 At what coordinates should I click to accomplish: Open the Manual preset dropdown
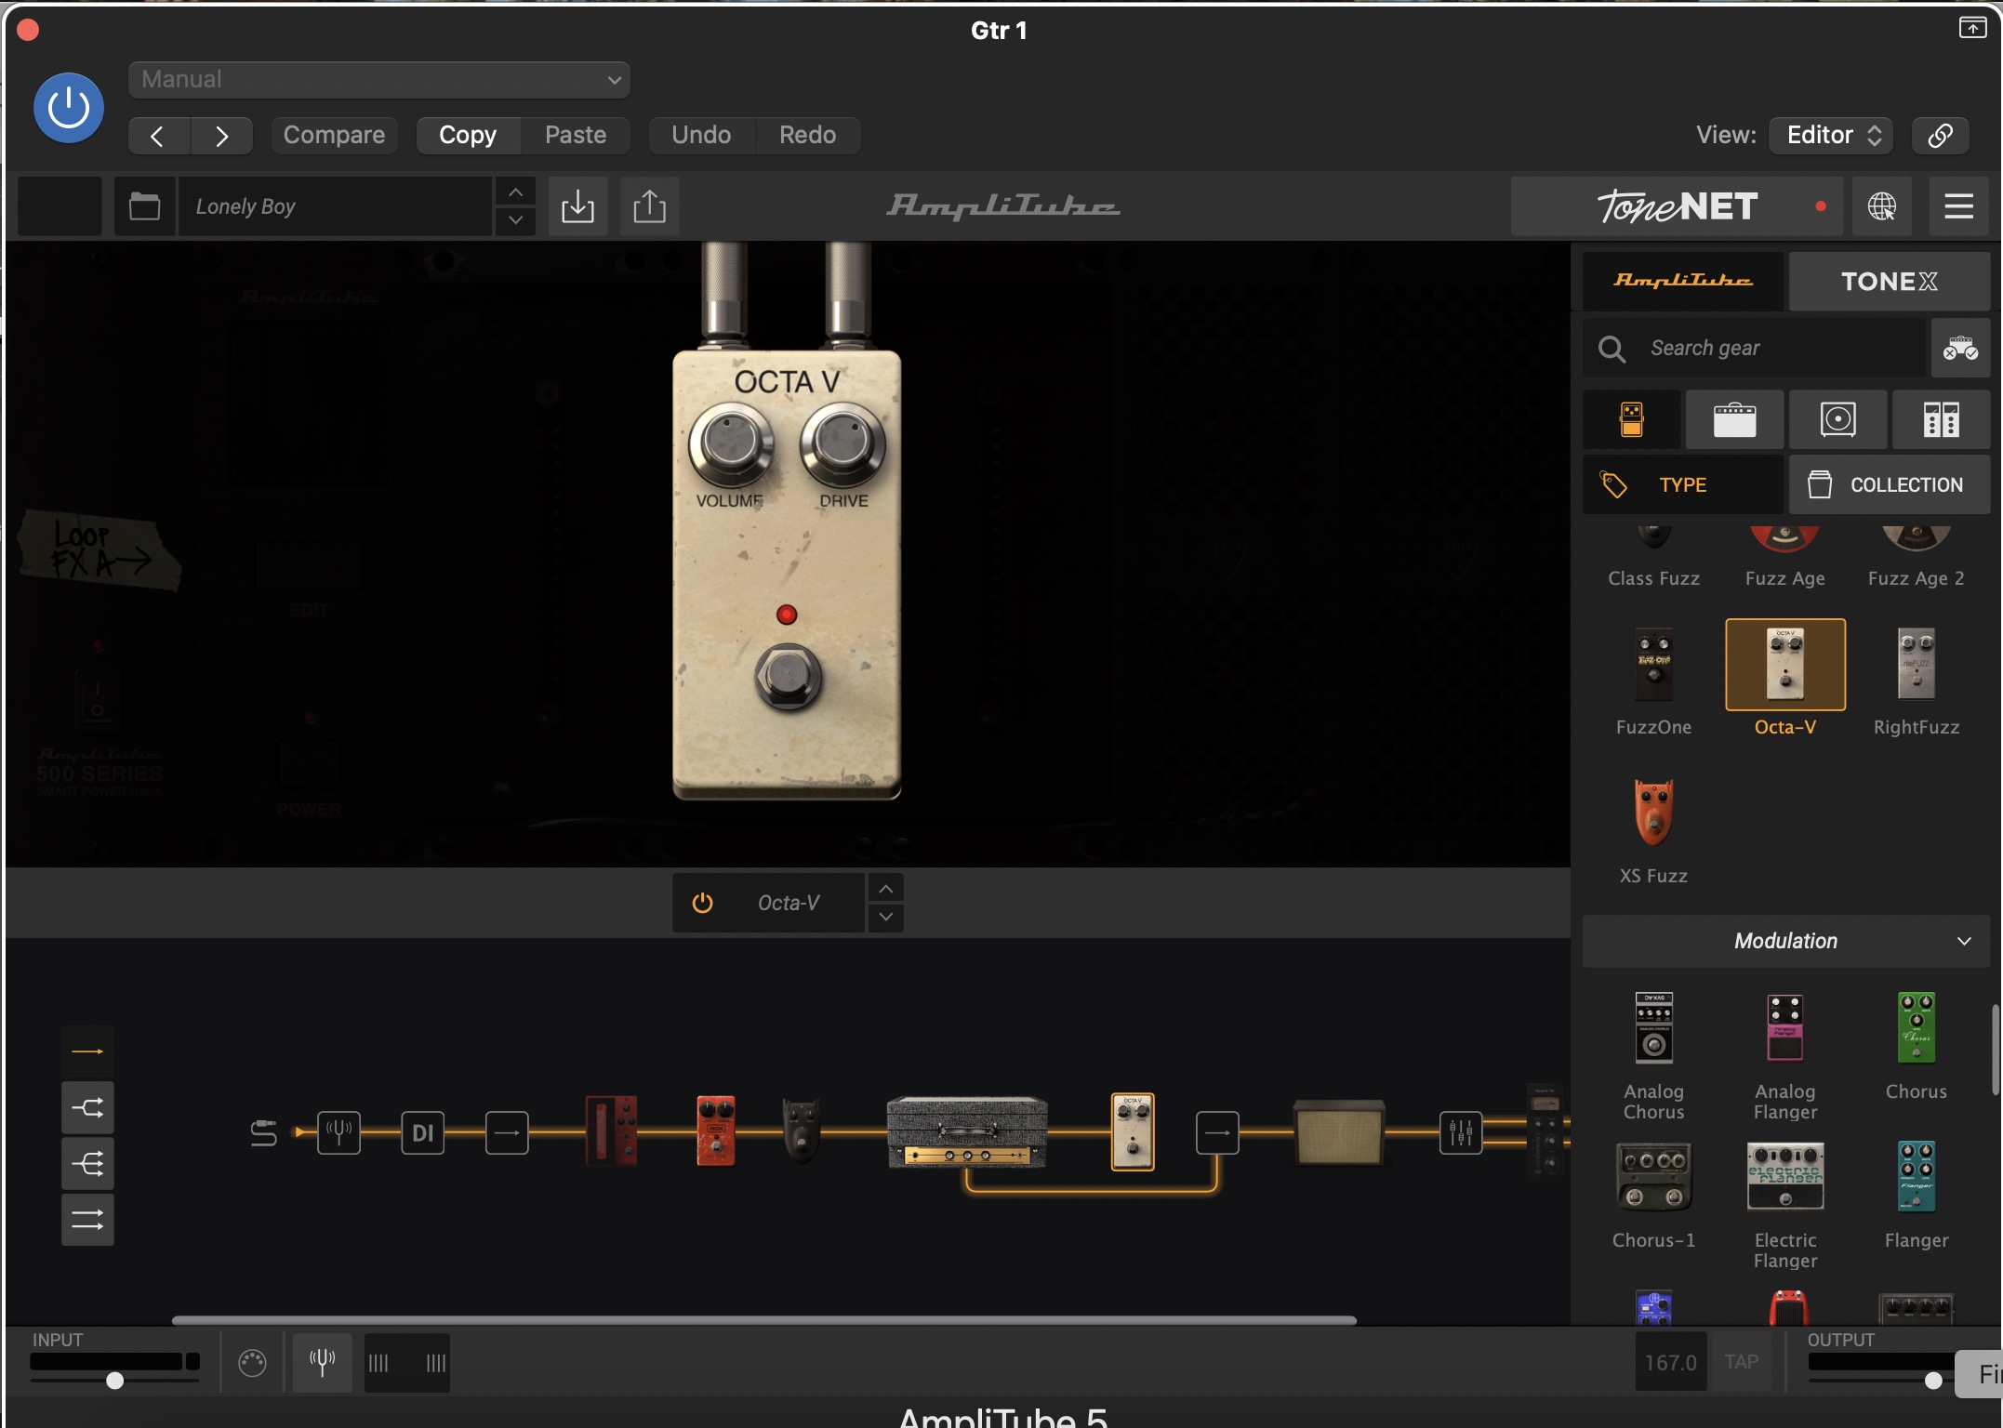(379, 80)
